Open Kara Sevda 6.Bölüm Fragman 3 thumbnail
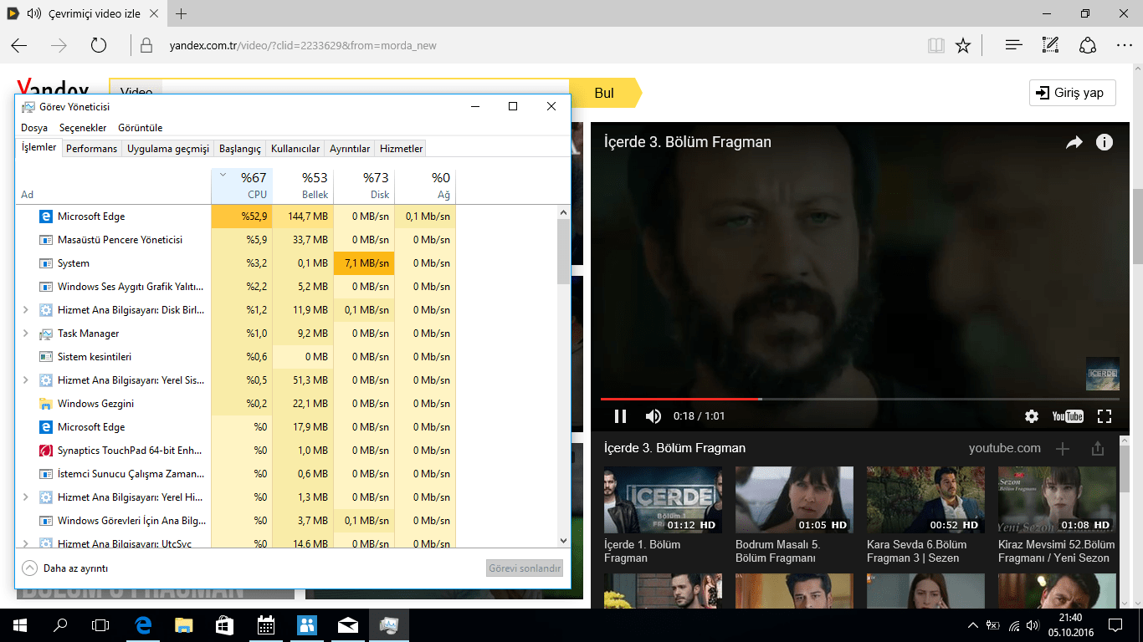Image resolution: width=1143 pixels, height=642 pixels. click(x=925, y=500)
